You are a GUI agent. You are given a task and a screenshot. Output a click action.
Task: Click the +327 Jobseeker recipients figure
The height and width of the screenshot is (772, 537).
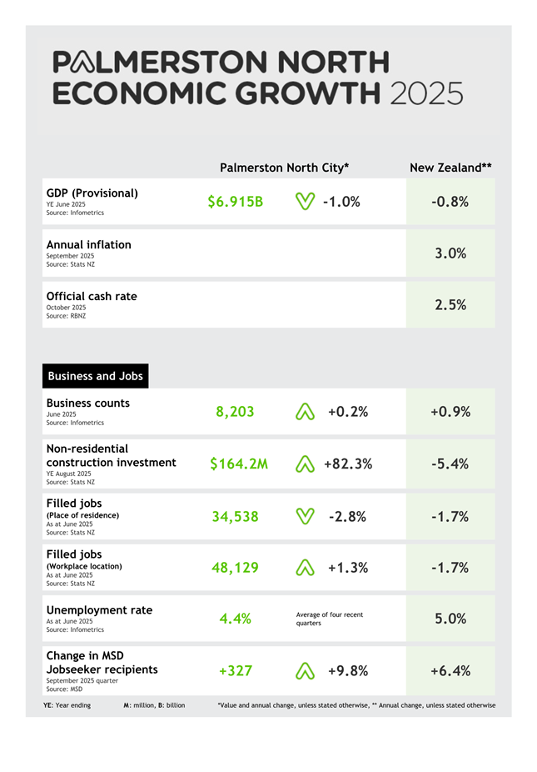coord(236,671)
